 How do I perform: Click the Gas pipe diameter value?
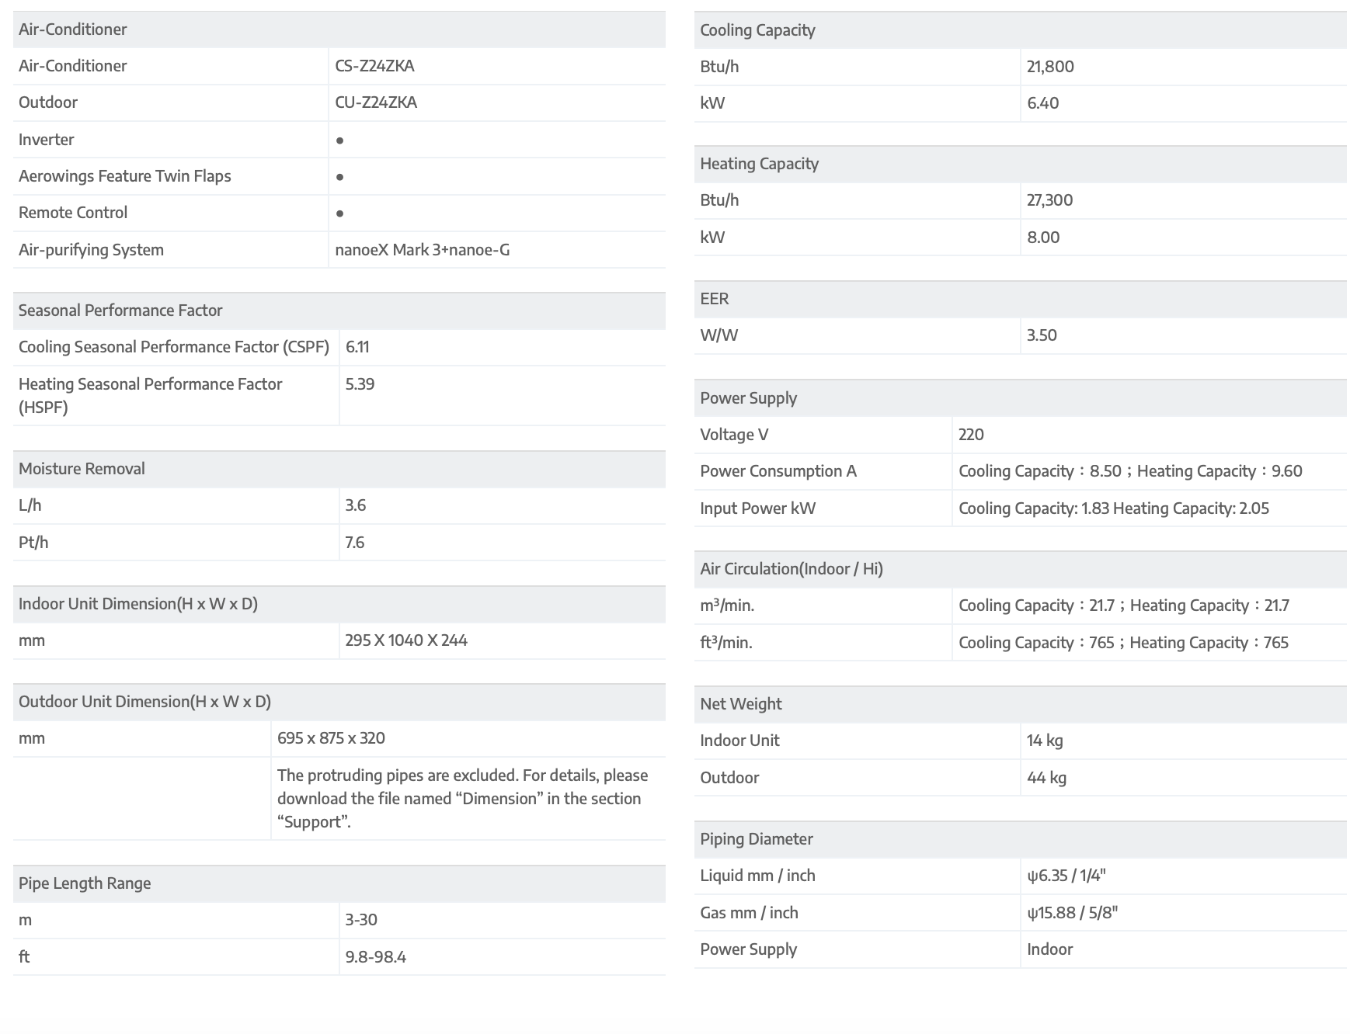click(1072, 913)
